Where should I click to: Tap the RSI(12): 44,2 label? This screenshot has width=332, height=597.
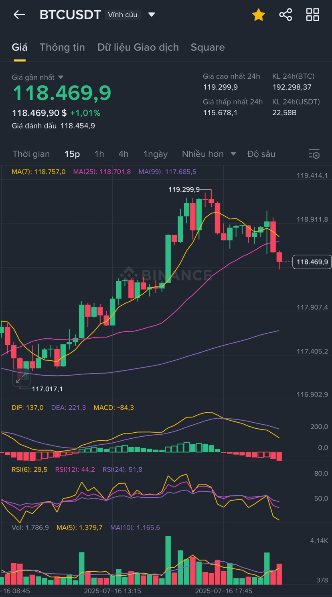coord(75,469)
